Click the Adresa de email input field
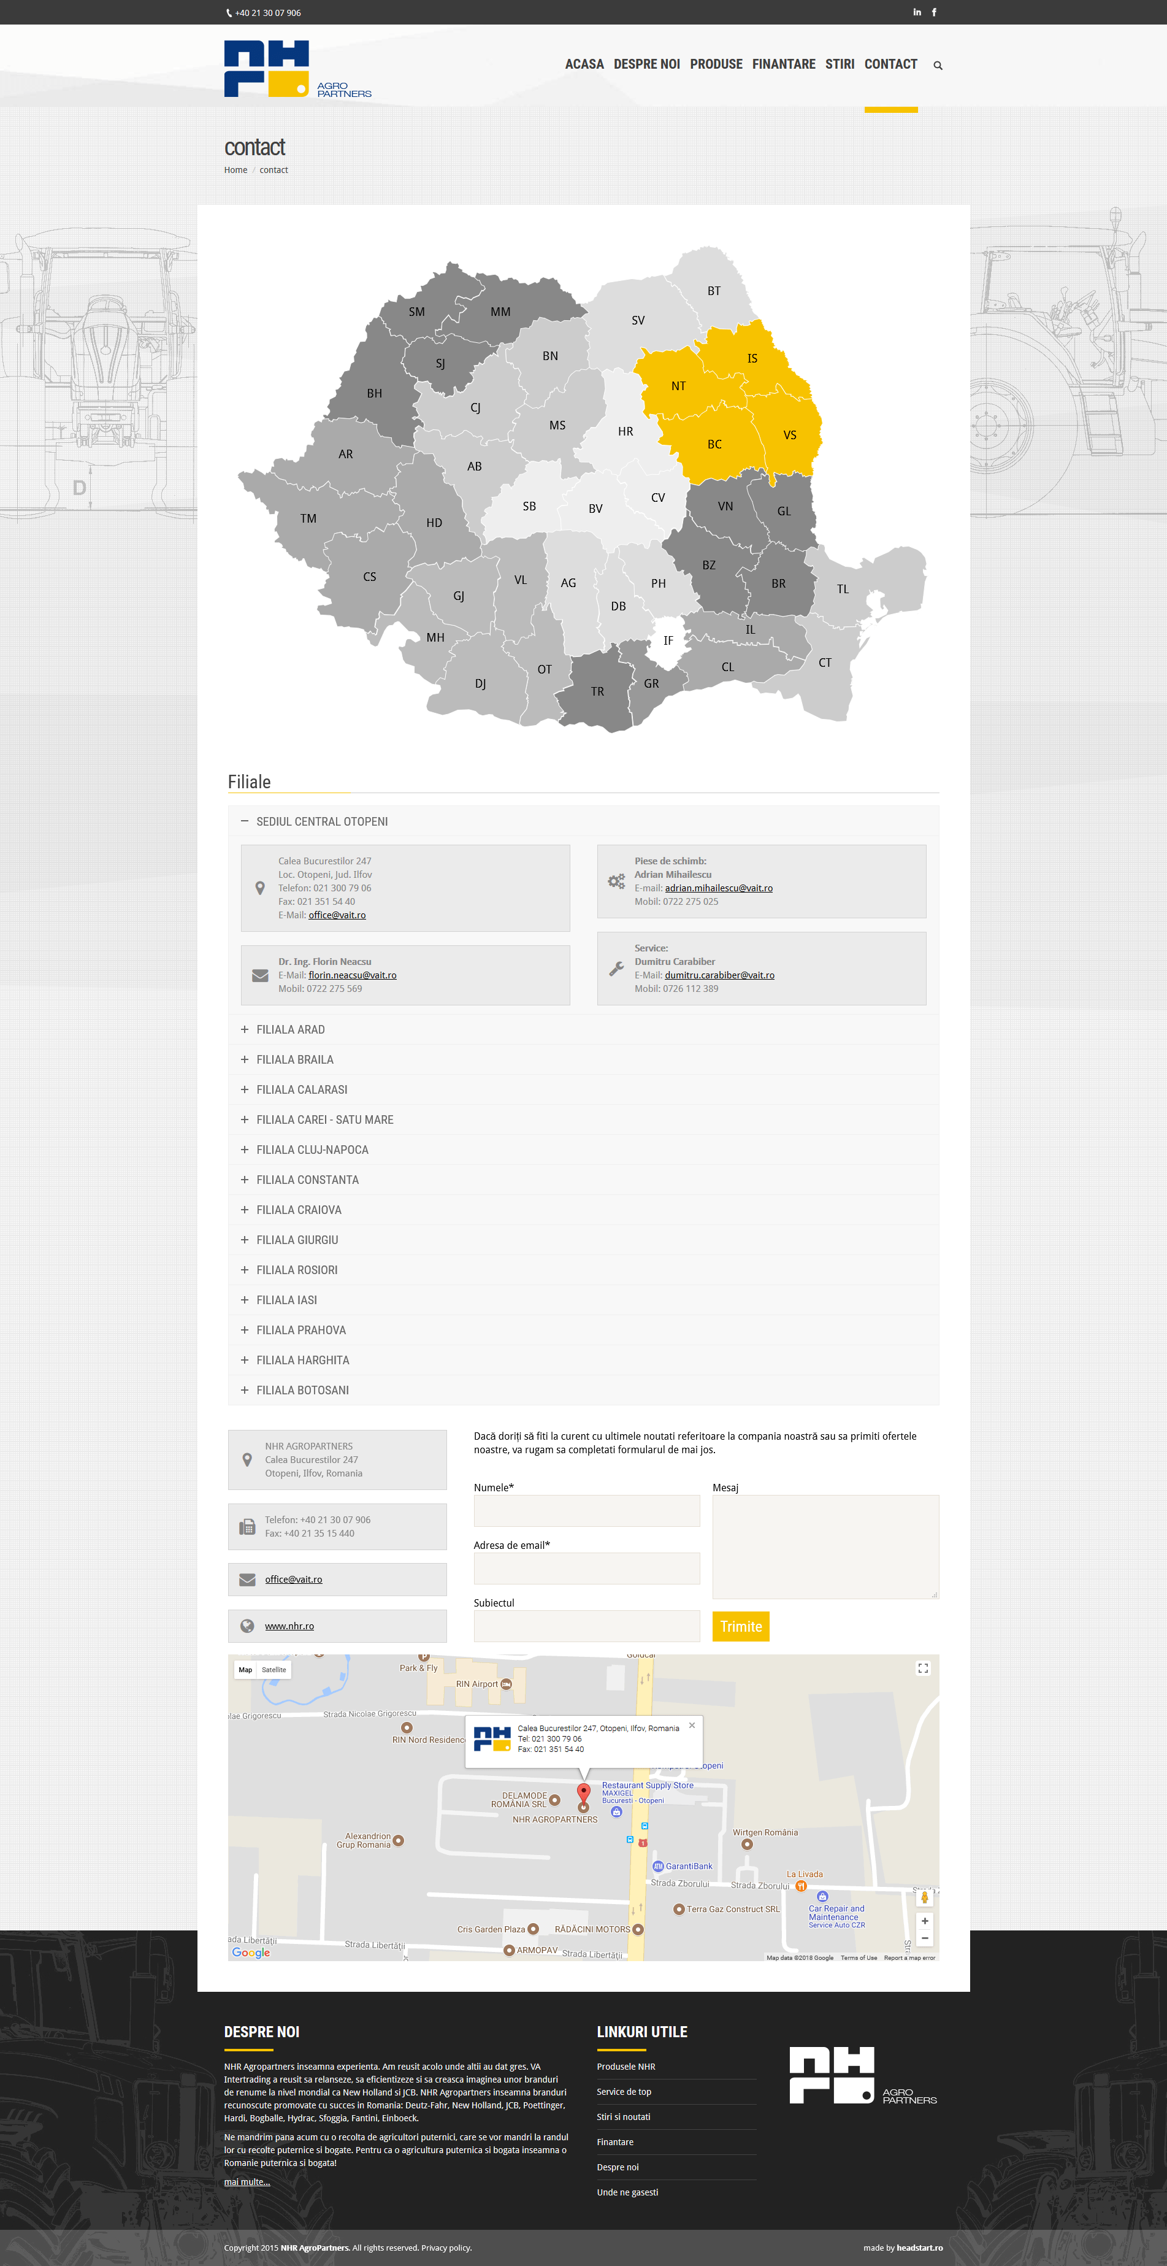 coord(587,1569)
